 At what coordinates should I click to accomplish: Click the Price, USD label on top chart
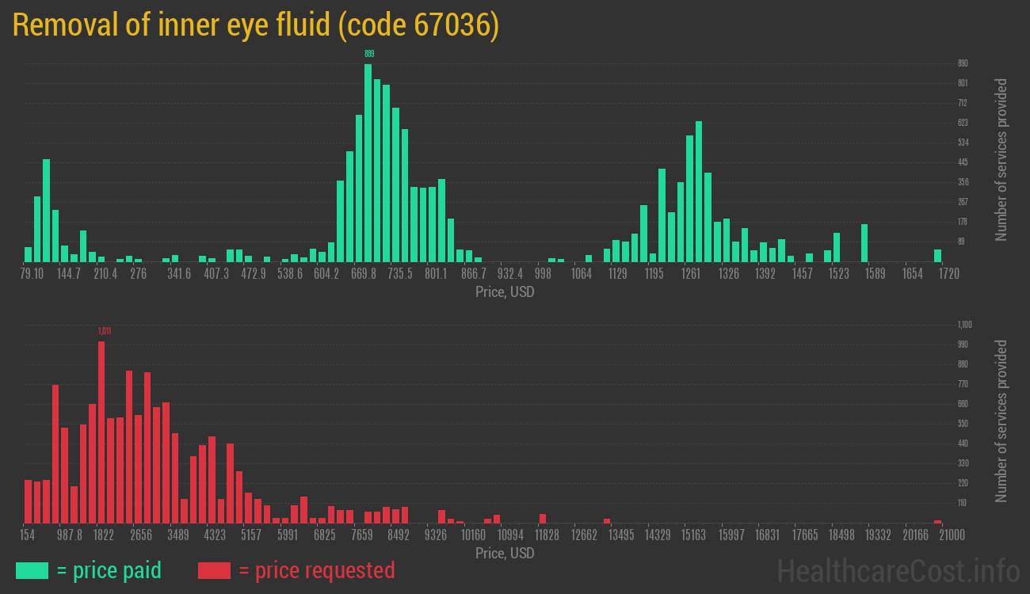pos(504,292)
